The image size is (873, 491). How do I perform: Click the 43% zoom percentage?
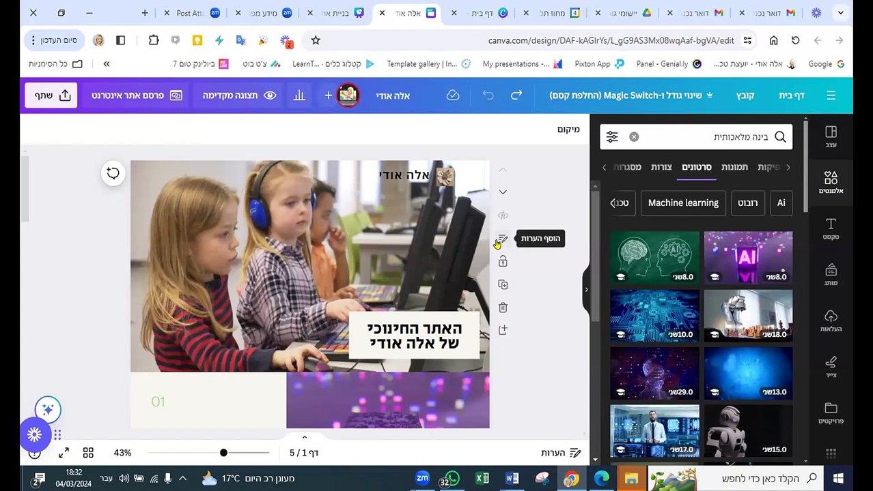pos(122,453)
